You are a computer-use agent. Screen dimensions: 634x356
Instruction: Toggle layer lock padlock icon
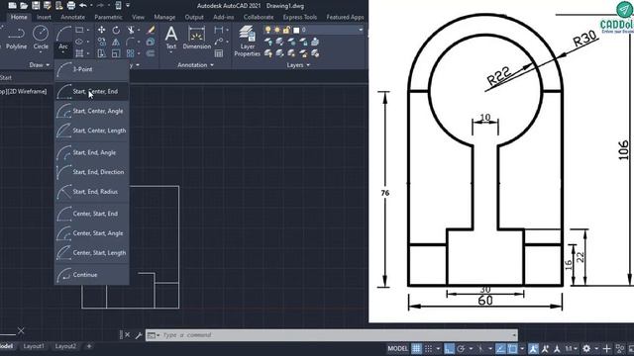click(286, 30)
